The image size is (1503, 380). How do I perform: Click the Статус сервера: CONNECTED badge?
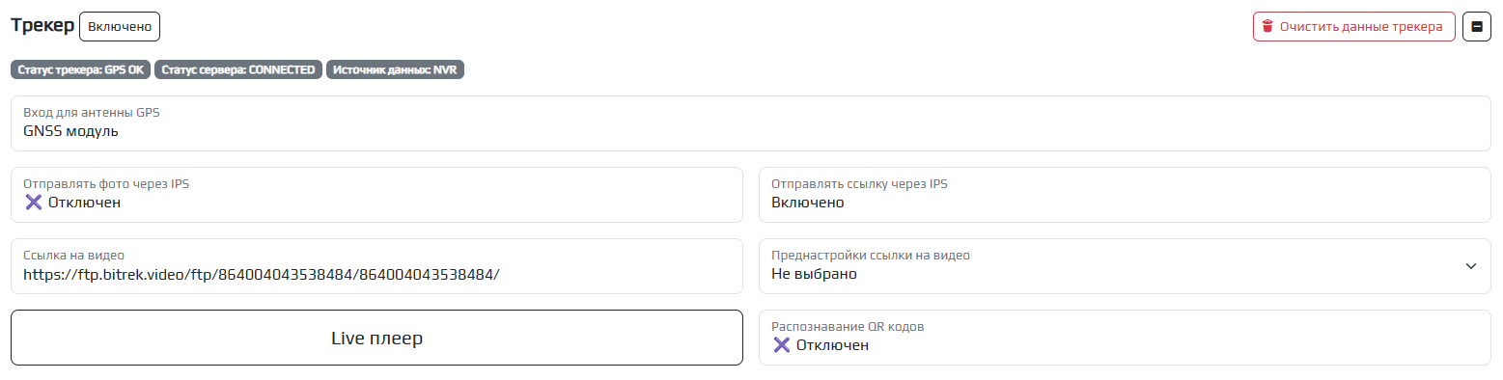[x=237, y=70]
